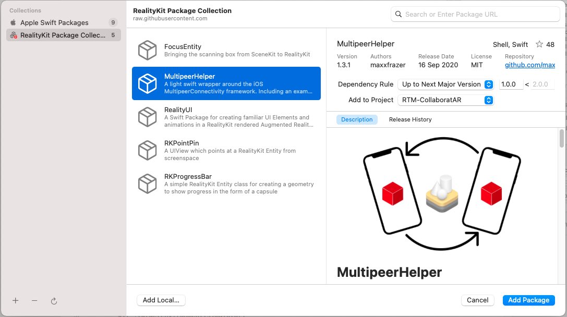The image size is (567, 317).
Task: Click the raw.githubusercontent.com subtitle
Action: coord(170,18)
